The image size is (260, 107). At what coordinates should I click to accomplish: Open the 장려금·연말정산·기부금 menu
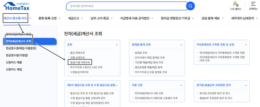point(177,18)
